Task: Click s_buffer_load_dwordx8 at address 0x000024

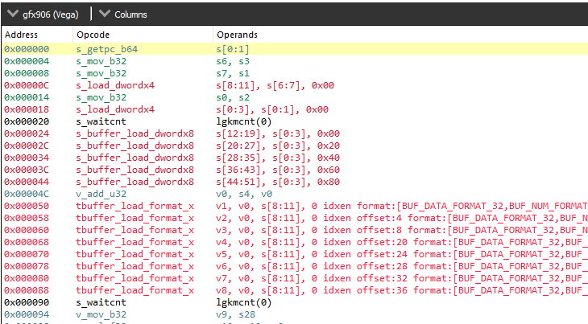Action: coord(135,133)
